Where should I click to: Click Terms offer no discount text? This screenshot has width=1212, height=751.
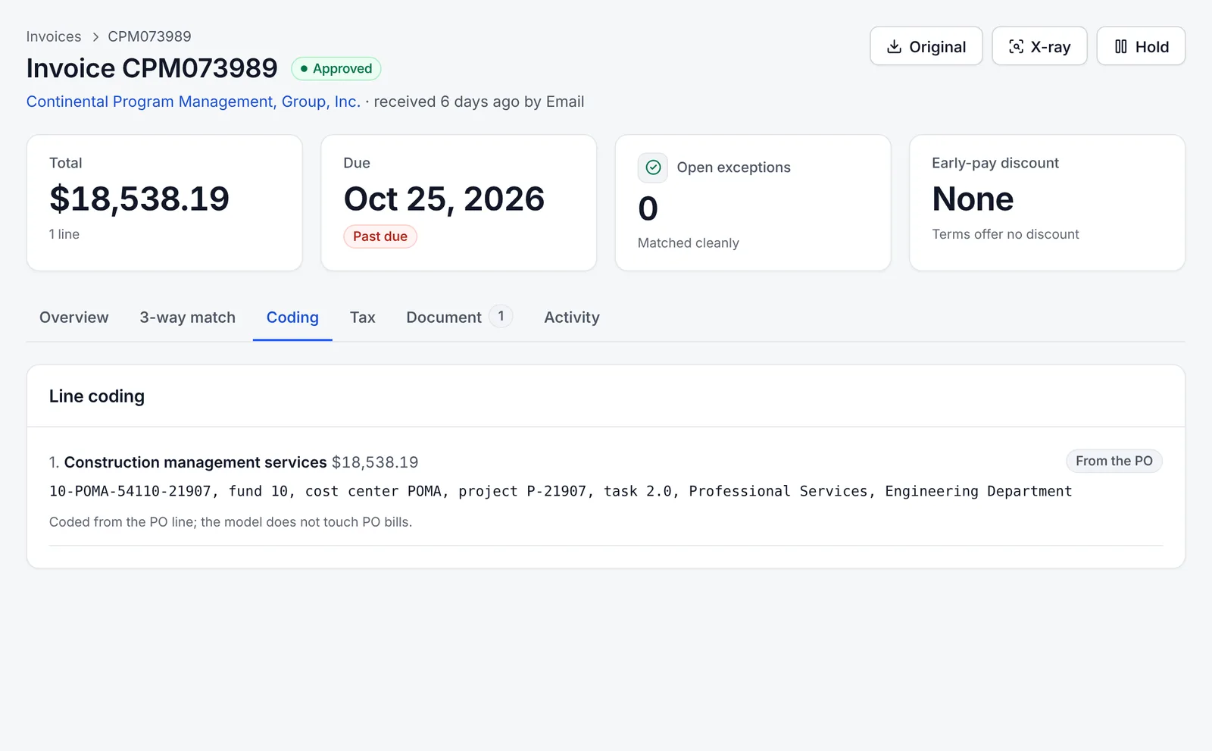1005,234
